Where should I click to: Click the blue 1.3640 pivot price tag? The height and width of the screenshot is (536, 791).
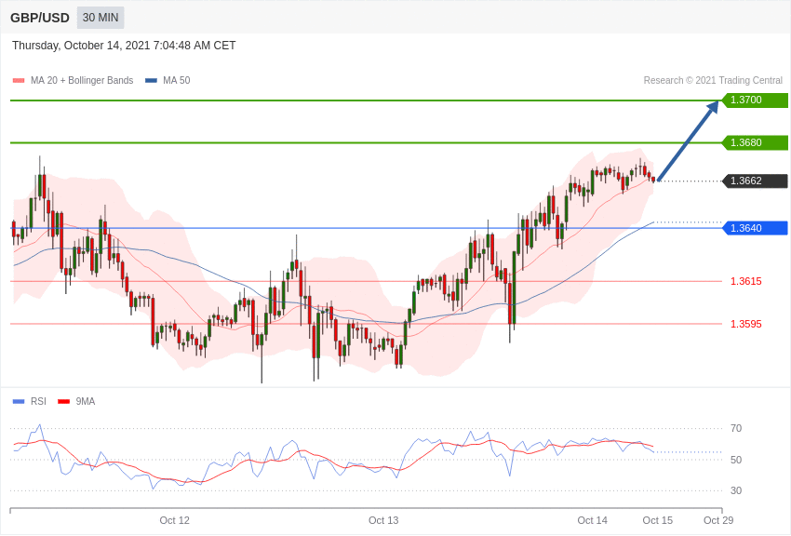pos(755,228)
